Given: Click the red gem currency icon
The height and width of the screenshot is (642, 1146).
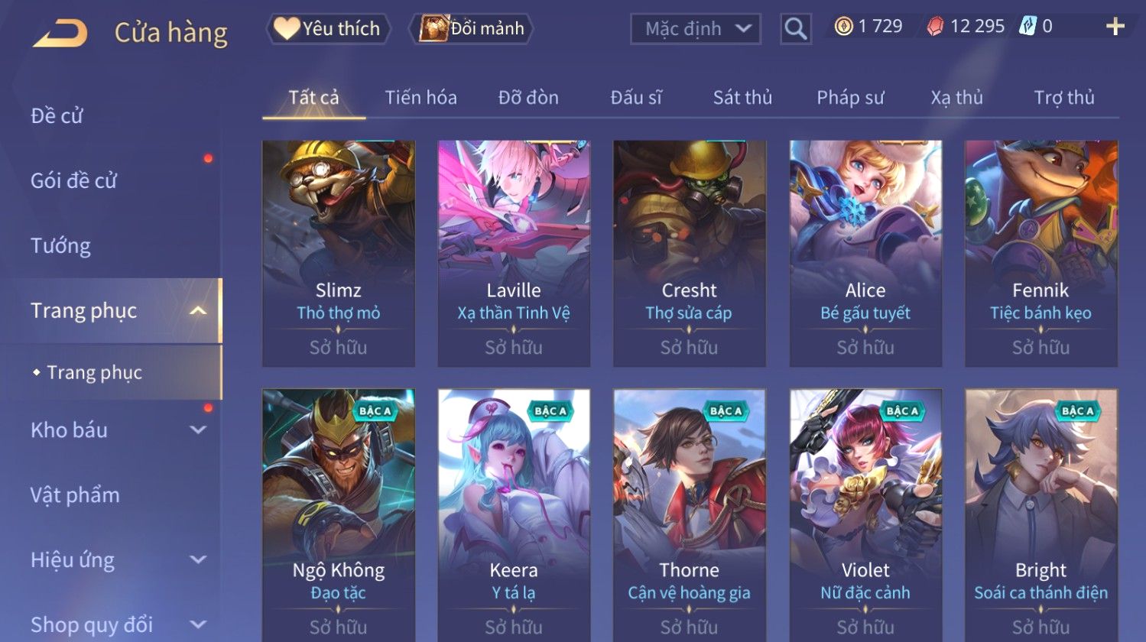Looking at the screenshot, I should 935,28.
